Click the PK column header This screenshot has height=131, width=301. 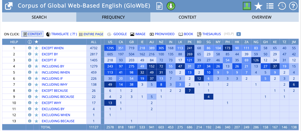pyautogui.click(x=190, y=42)
